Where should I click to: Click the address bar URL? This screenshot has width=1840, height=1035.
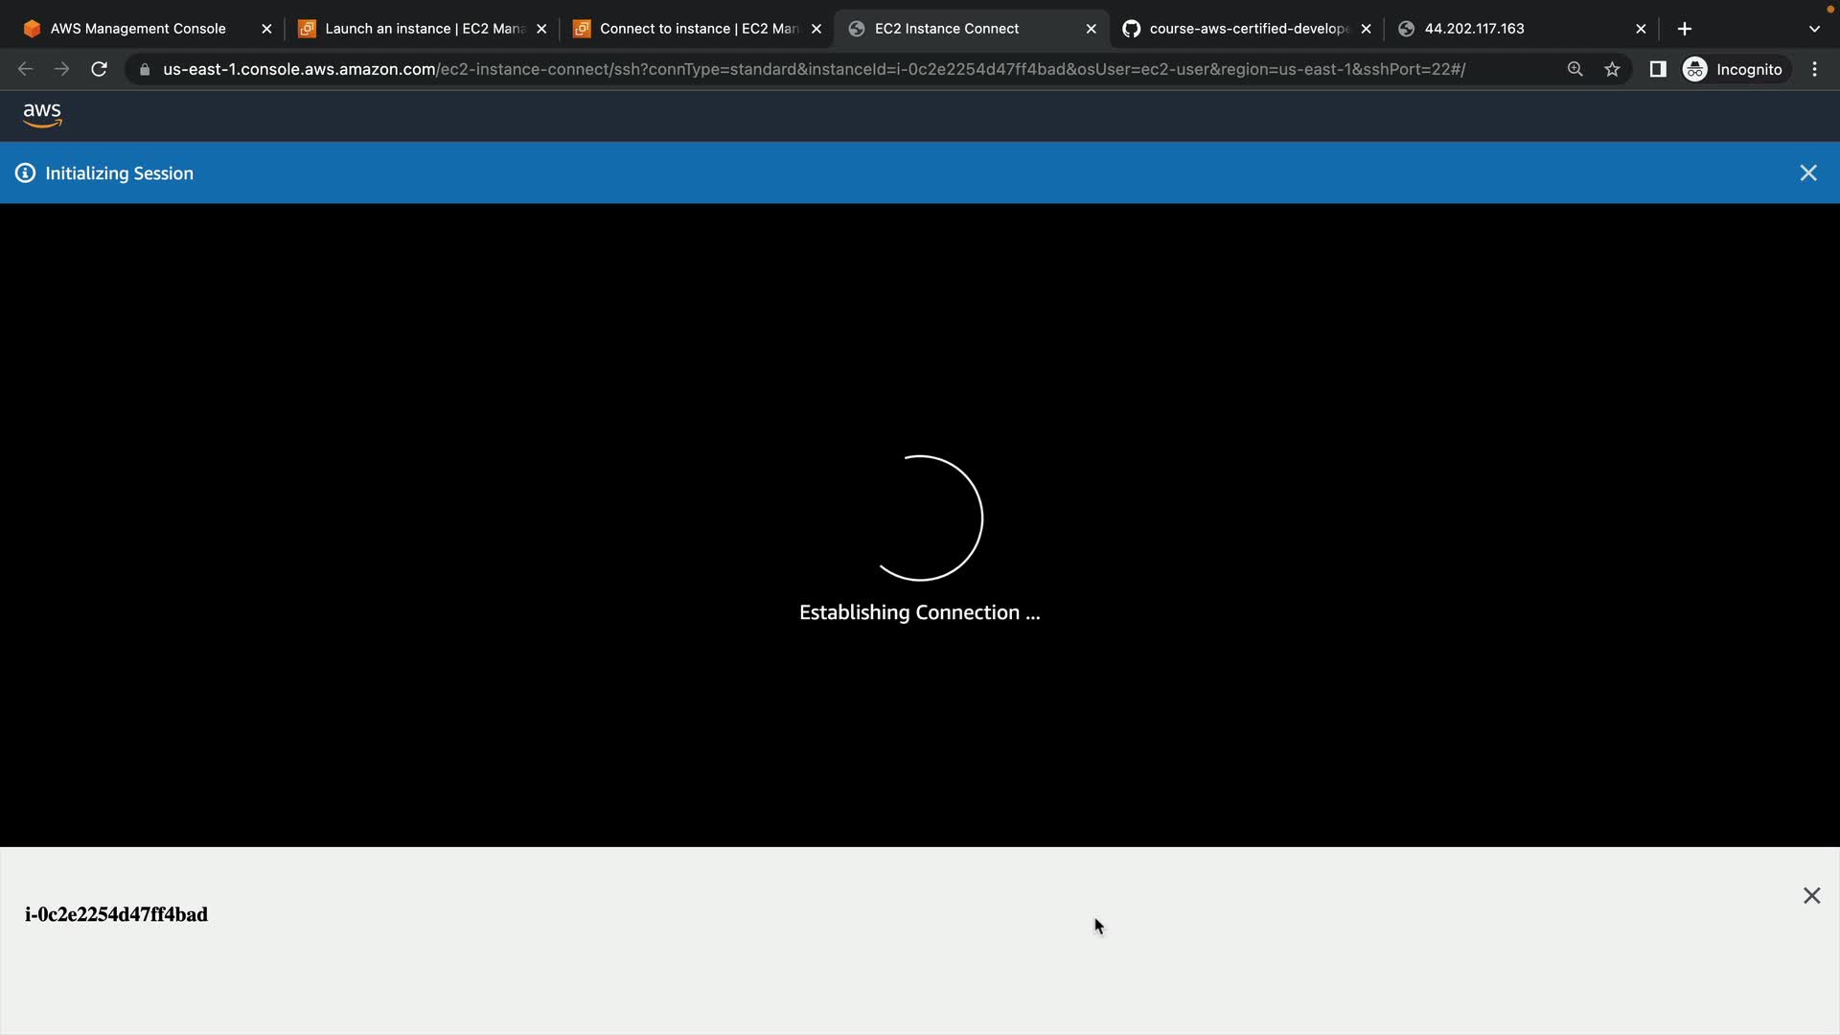(813, 69)
